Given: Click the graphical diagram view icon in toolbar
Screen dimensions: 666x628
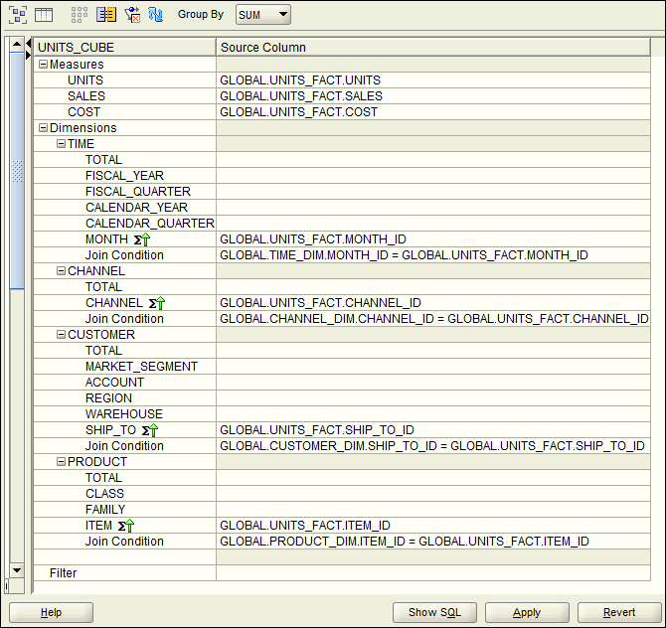Looking at the screenshot, I should click(x=19, y=14).
